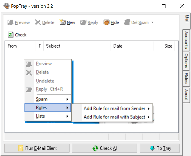Expand the Rules submenu arrow
The image size is (191, 156).
point(67,108)
